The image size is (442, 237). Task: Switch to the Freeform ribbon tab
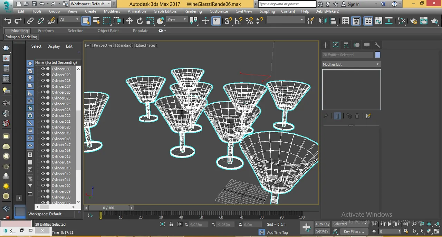click(46, 31)
